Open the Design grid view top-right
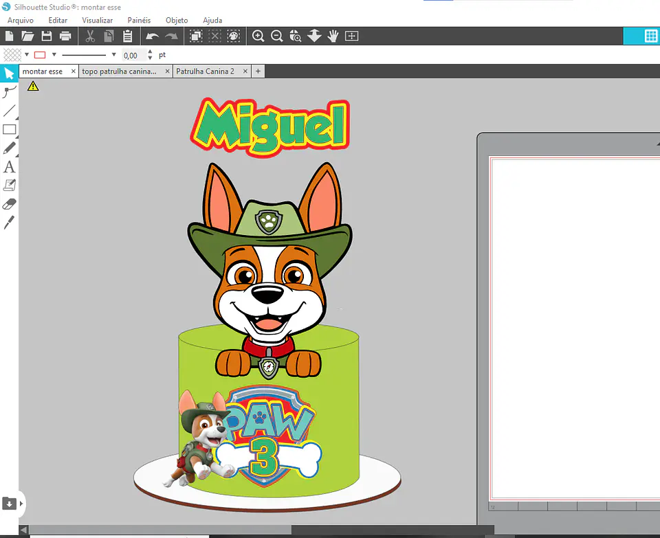The width and height of the screenshot is (660, 538). [x=651, y=36]
